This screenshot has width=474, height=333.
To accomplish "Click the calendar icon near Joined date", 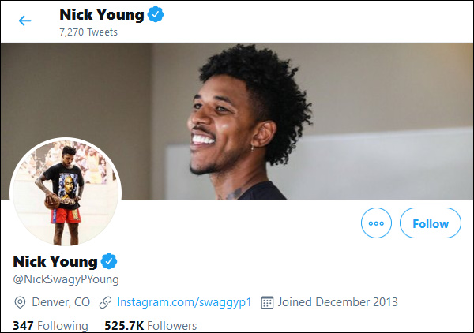I will tap(266, 302).
